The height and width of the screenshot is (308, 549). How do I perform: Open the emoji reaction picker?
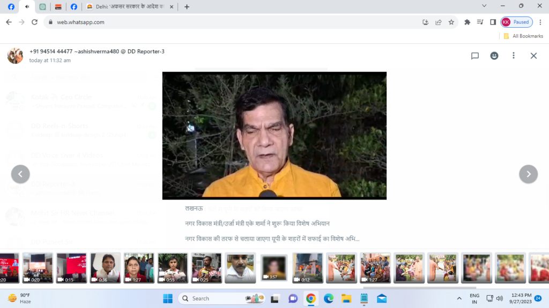[x=494, y=56]
